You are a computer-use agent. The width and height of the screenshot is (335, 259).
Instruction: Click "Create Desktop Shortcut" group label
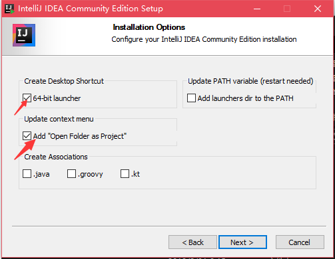[x=64, y=81]
